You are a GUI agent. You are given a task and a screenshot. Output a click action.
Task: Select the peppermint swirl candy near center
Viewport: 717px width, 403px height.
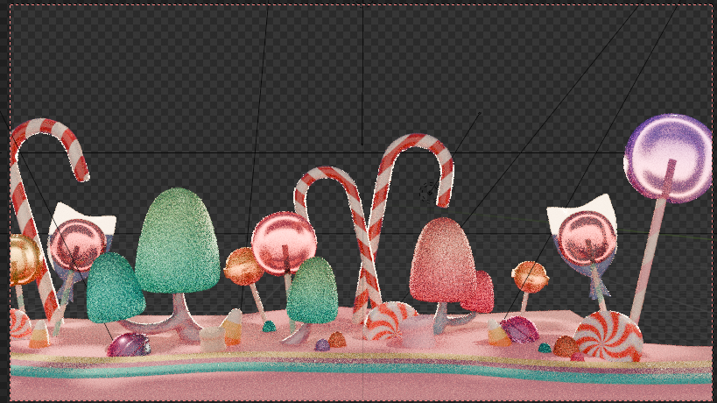coord(389,321)
